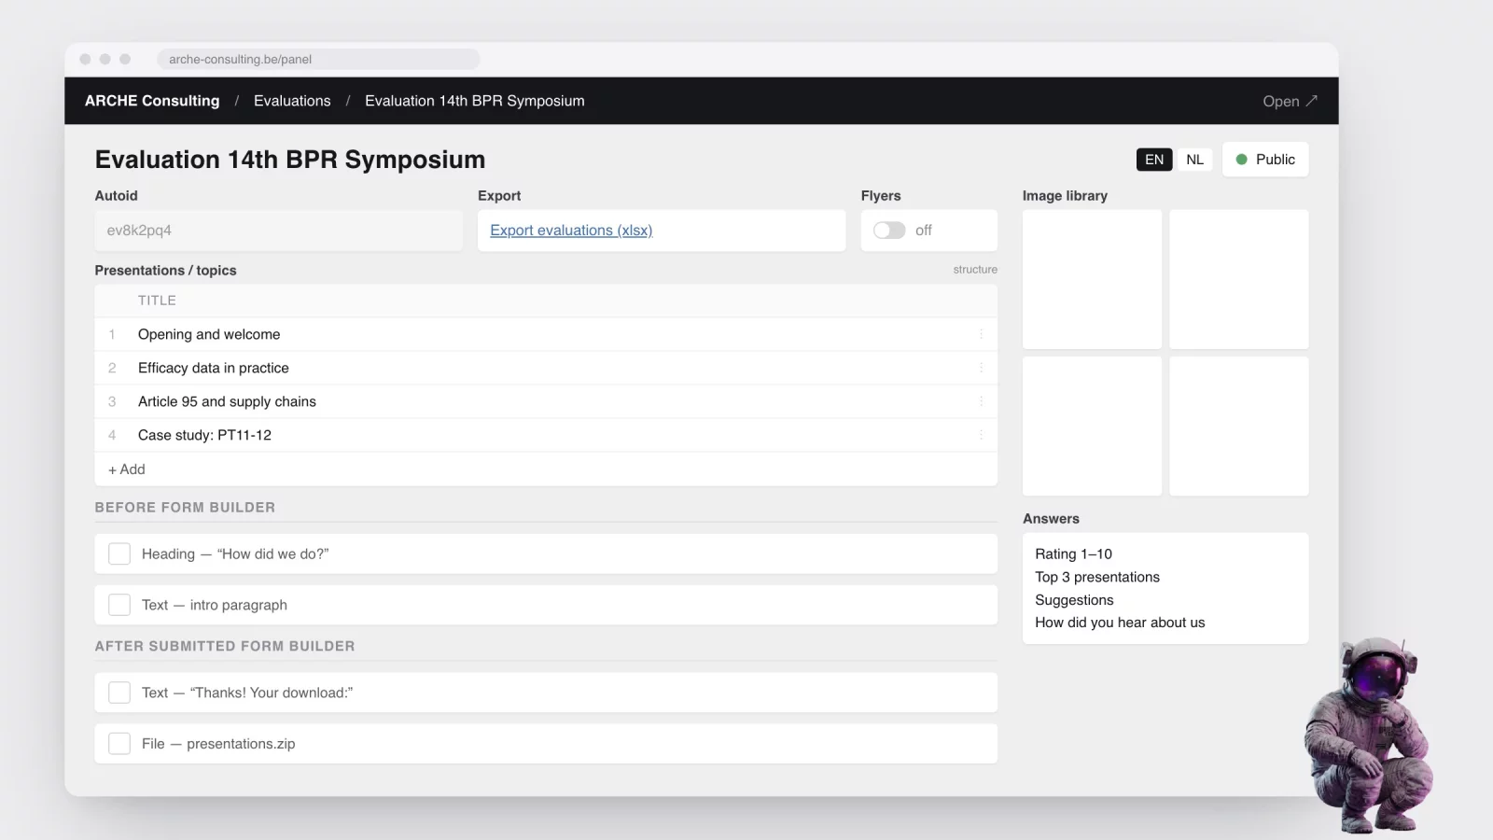Select the Opening and welcome row
The image size is (1493, 840).
click(x=546, y=334)
